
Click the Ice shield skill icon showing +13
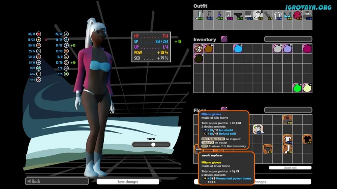pyautogui.click(x=66, y=45)
